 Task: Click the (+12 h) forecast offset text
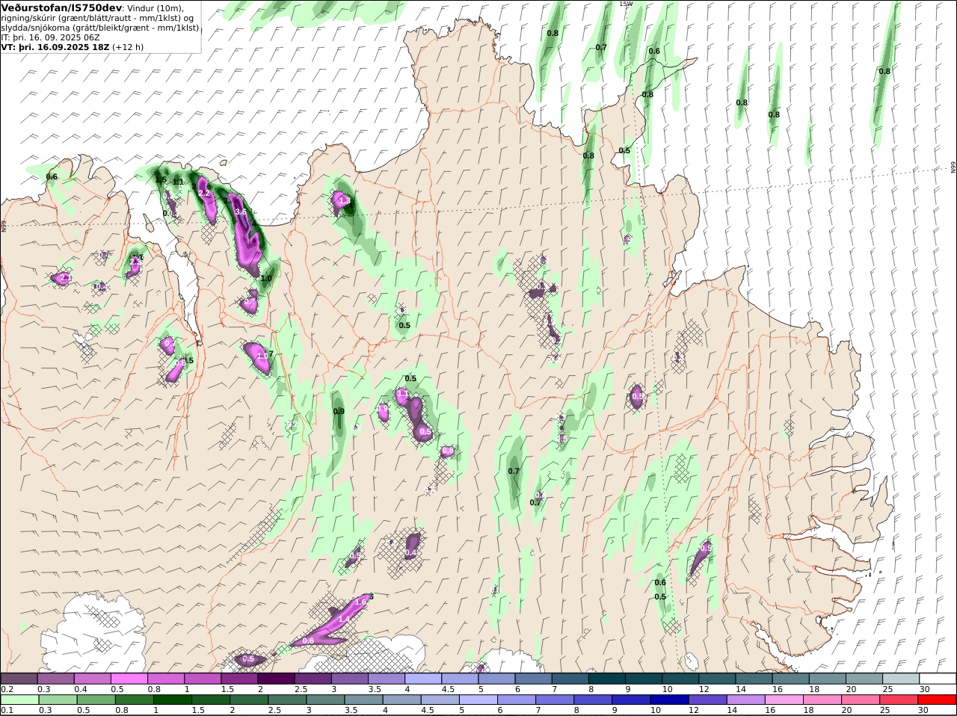pos(128,46)
